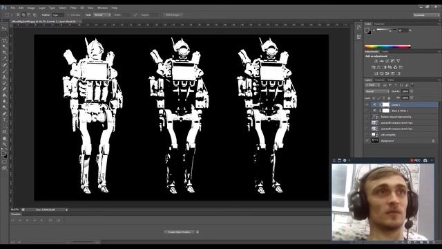Screen dimensions: 442x249
Task: Toggle Quick Mask mode in the toolbar
Action: pos(4,162)
